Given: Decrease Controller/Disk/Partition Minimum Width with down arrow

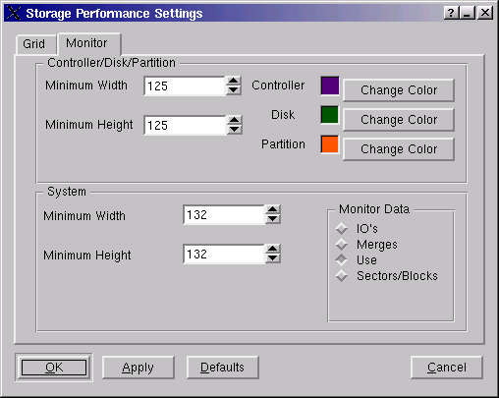Looking at the screenshot, I should pyautogui.click(x=234, y=90).
